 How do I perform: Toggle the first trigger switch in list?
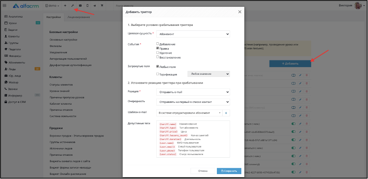pos(293,75)
